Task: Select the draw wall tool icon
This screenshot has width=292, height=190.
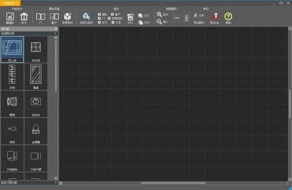Action: (10, 17)
